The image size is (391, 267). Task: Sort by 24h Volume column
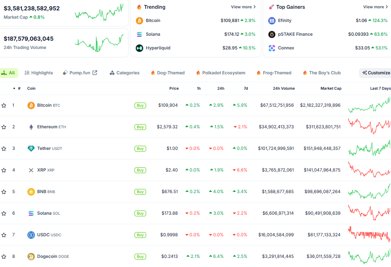[x=284, y=88]
